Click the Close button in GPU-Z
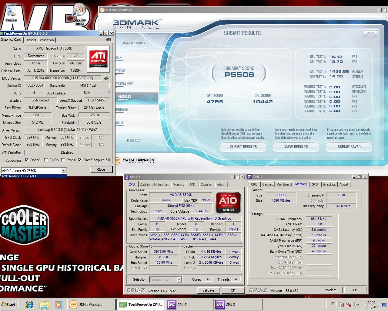The width and height of the screenshot is (388, 311). point(101,169)
